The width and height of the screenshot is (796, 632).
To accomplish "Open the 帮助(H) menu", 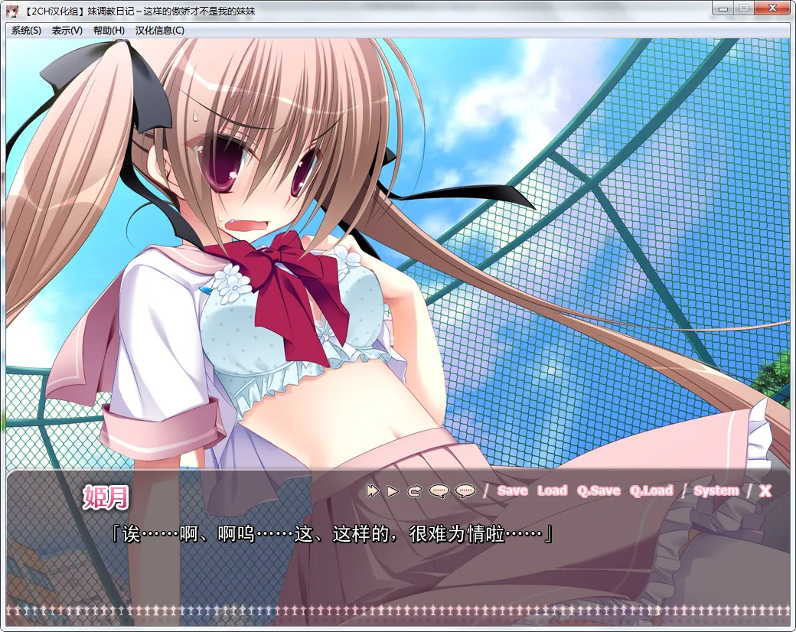I will pyautogui.click(x=109, y=31).
